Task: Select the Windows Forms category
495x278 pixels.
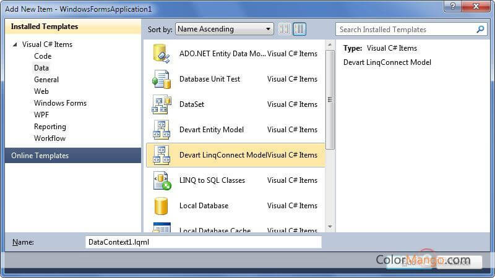Action: pyautogui.click(x=60, y=103)
